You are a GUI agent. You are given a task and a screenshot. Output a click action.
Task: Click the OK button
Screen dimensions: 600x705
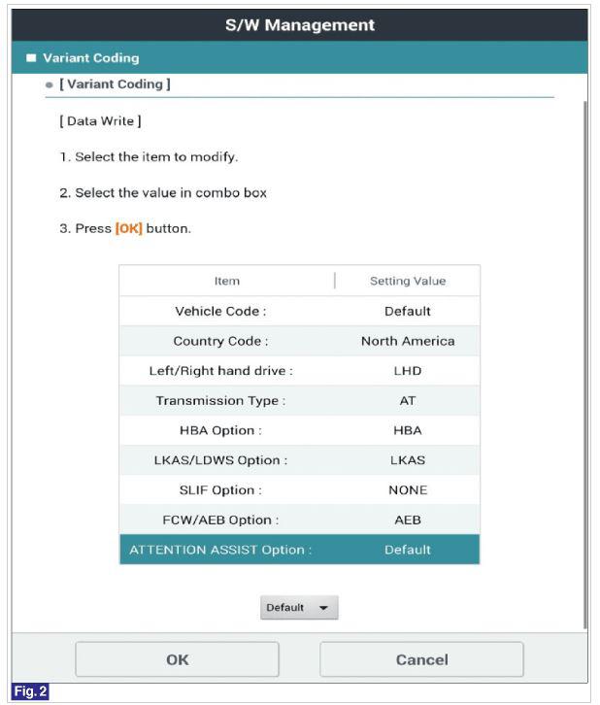[177, 659]
